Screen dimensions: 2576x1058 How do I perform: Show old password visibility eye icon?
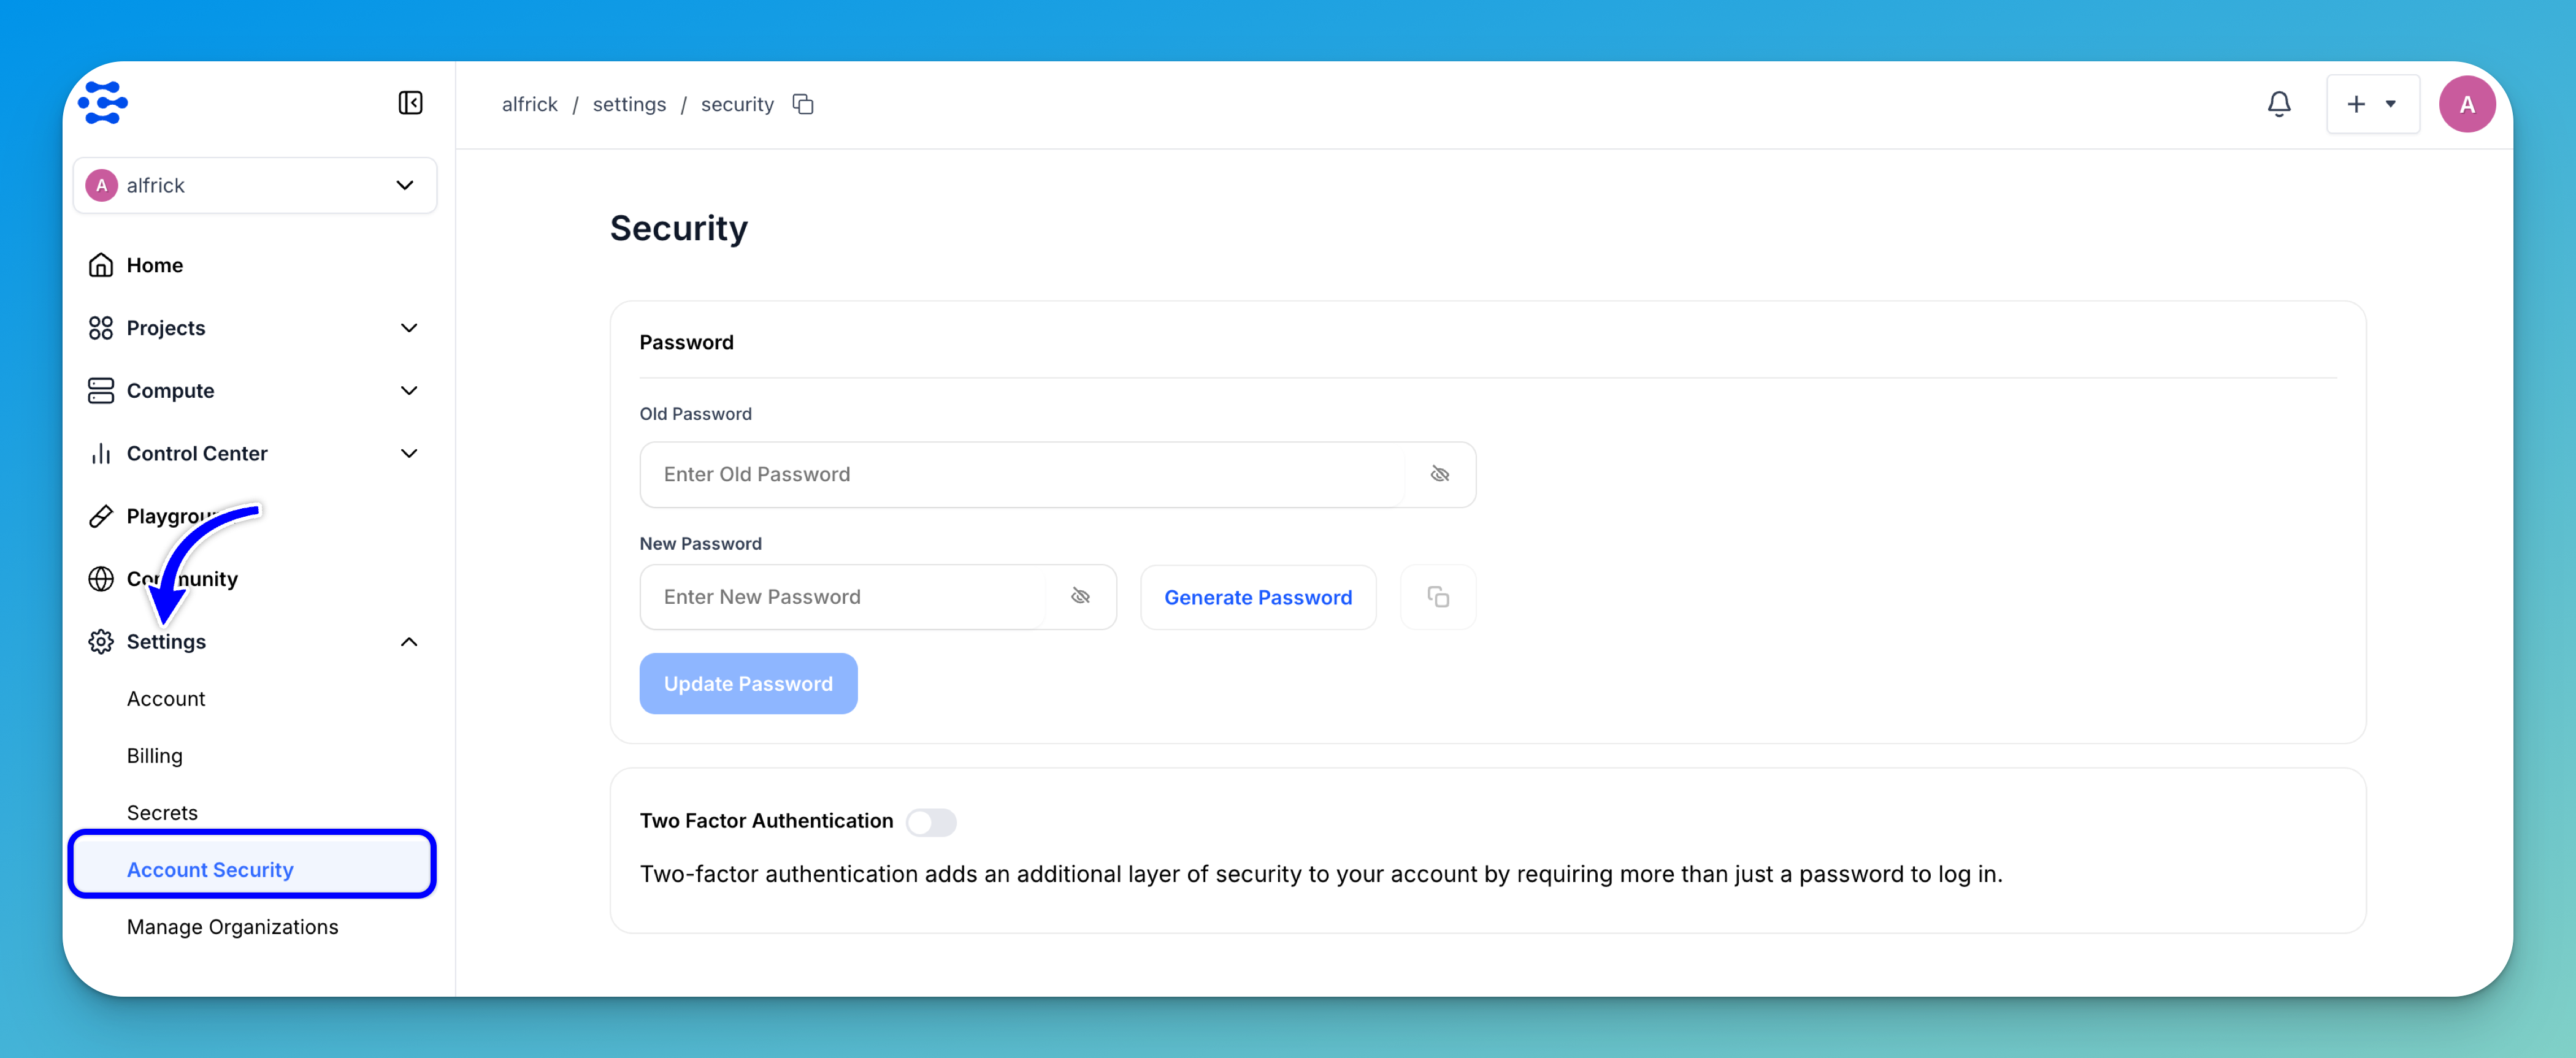click(x=1439, y=474)
